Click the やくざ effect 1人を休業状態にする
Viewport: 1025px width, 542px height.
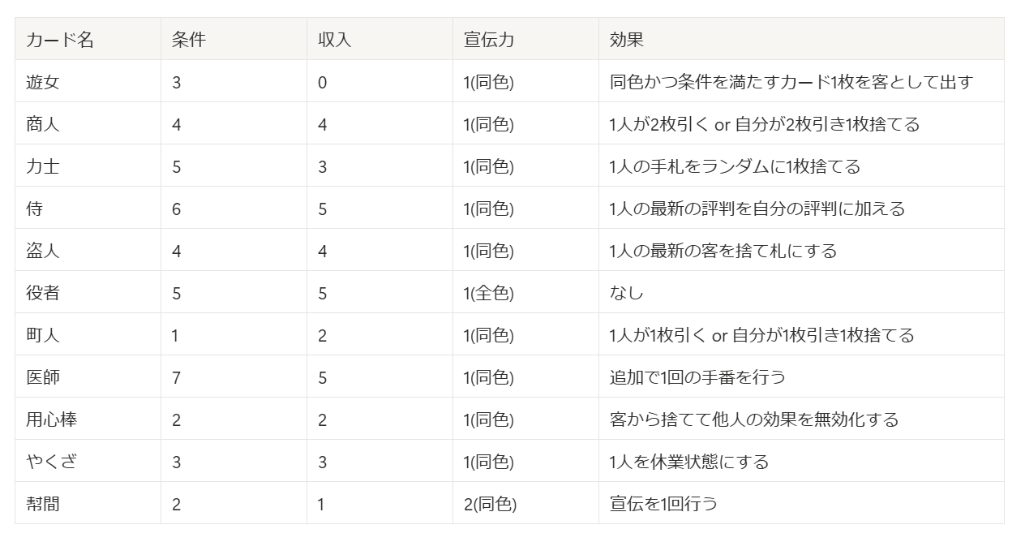tap(689, 462)
